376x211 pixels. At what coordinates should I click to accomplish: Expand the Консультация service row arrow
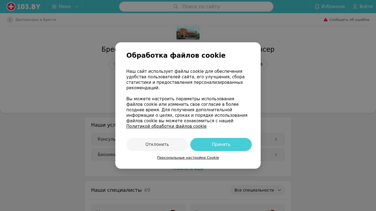[x=276, y=139]
